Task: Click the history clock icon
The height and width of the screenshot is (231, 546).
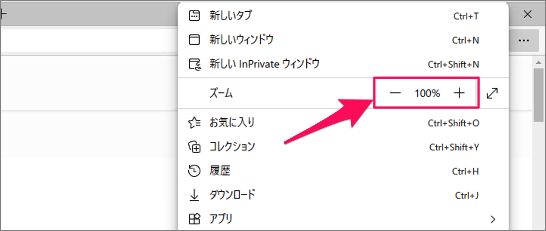Action: (194, 171)
